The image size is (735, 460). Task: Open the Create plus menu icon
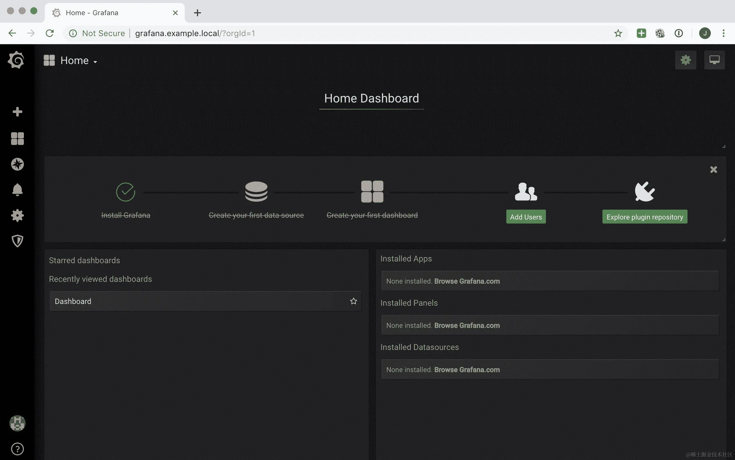[x=17, y=112]
